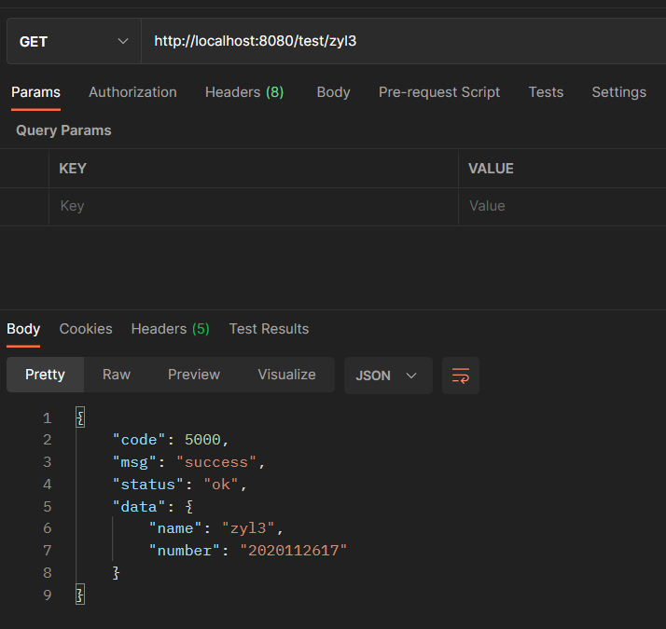Select the response Body tab
Viewport: 666px width, 629px height.
pyautogui.click(x=23, y=329)
